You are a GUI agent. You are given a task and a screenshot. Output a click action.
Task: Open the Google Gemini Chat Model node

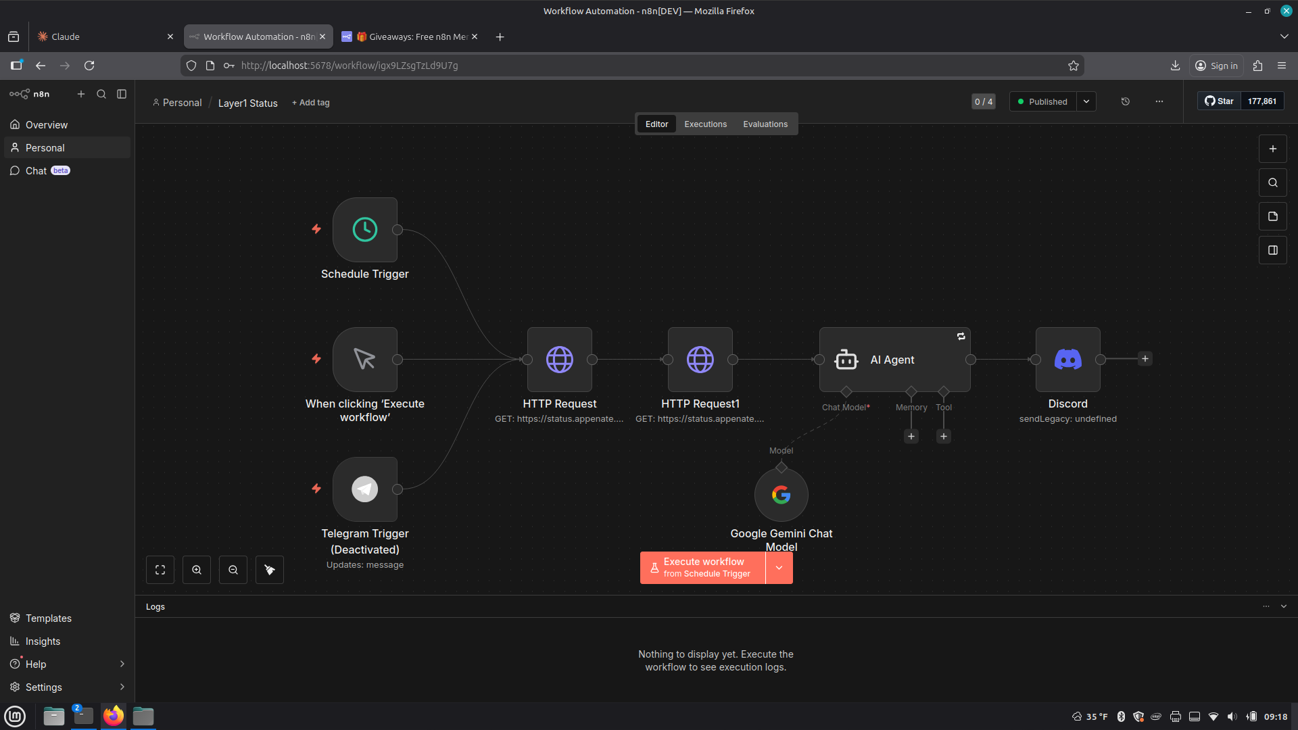coord(781,495)
